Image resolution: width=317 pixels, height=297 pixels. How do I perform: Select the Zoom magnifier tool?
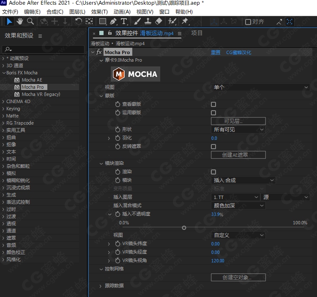[x=30, y=22]
